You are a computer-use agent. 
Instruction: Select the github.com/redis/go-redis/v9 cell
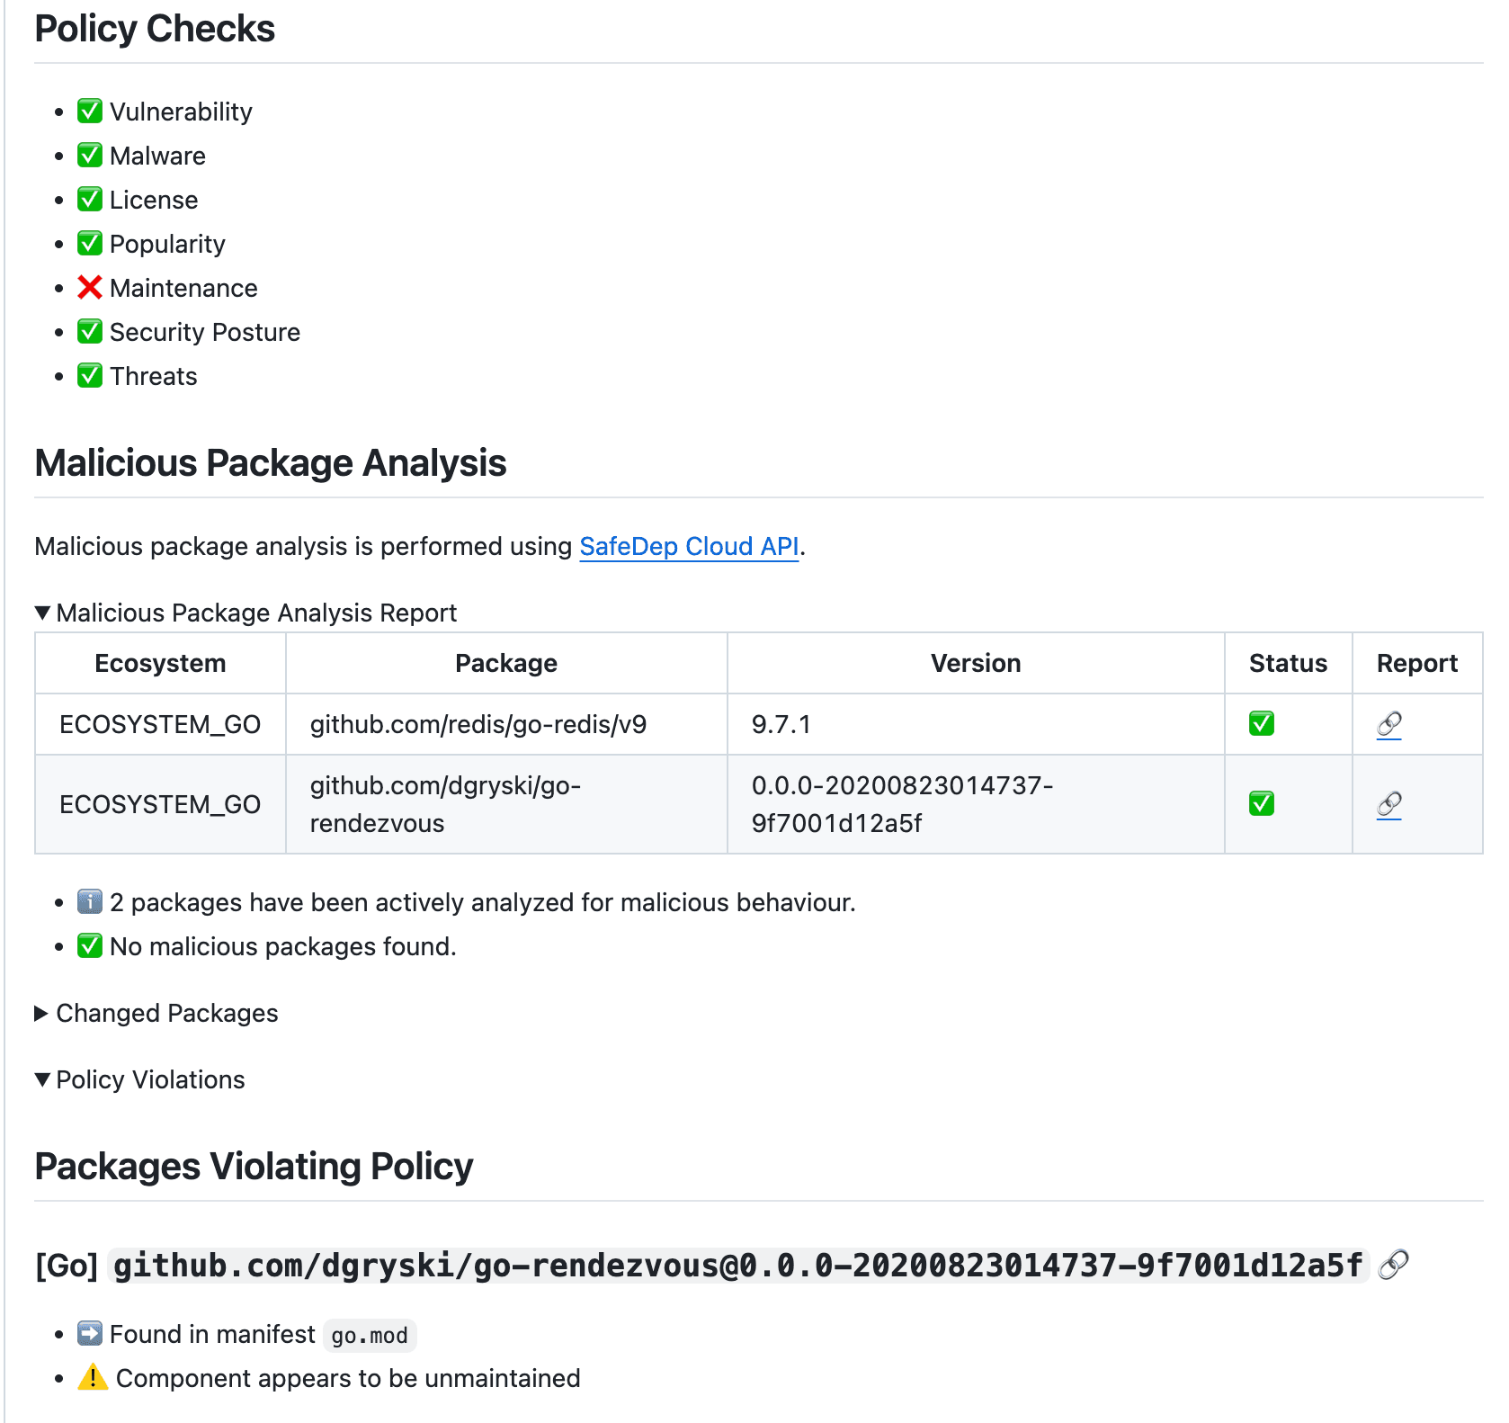pos(506,724)
